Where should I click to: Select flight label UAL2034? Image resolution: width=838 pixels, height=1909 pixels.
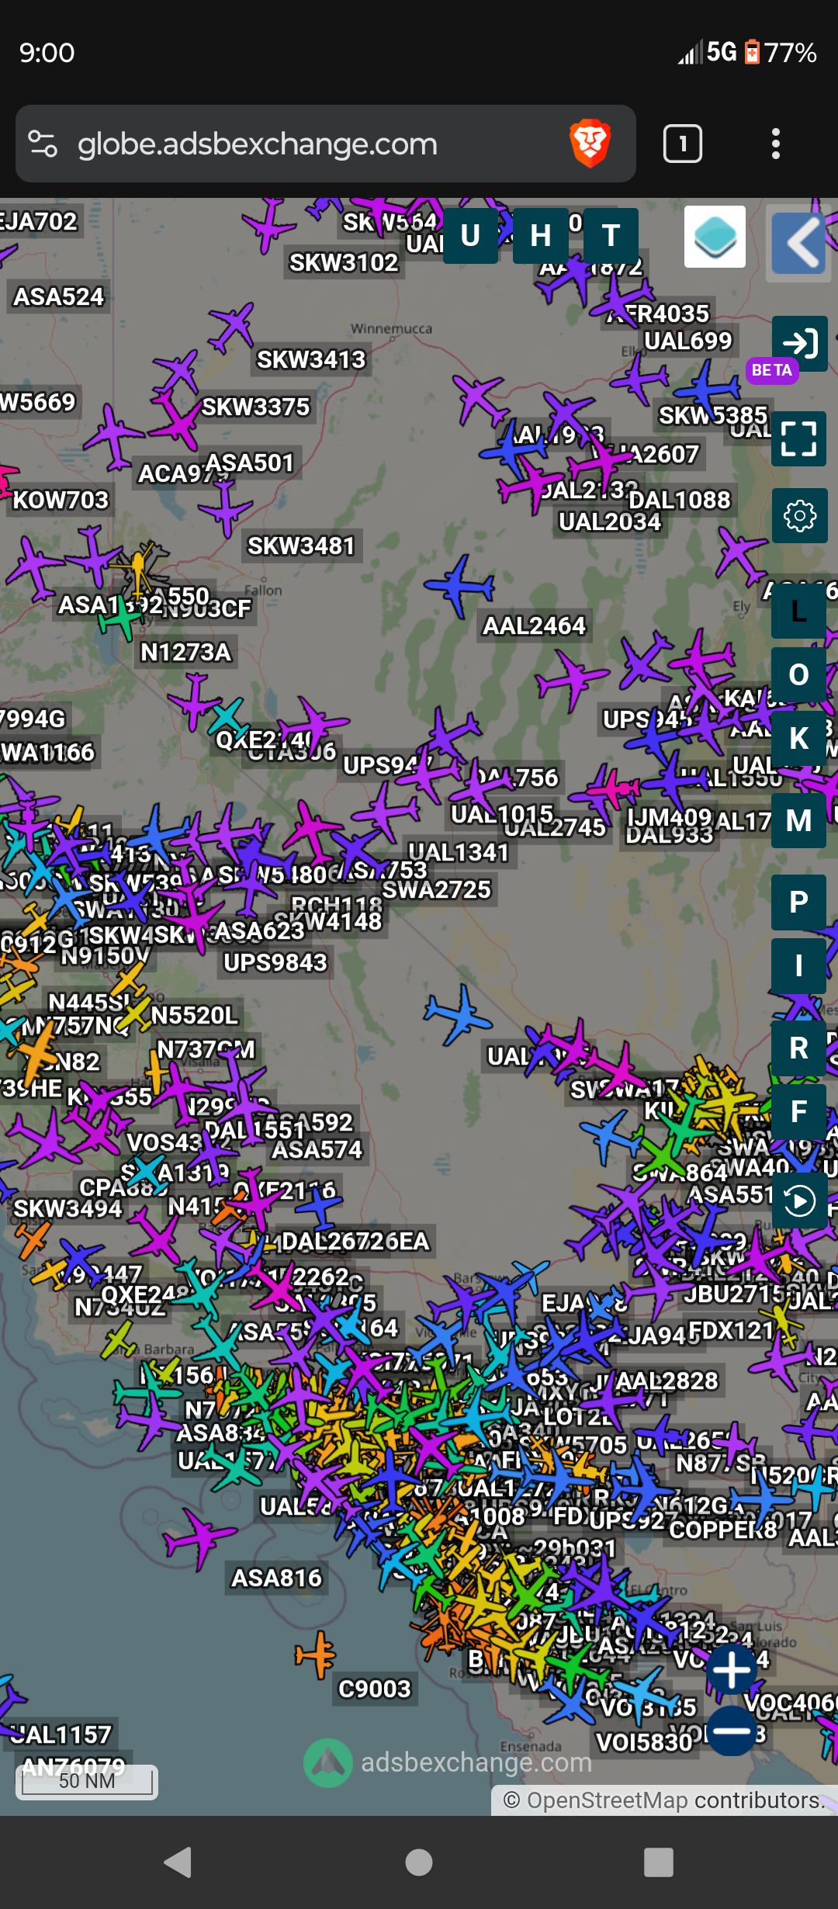(x=610, y=521)
